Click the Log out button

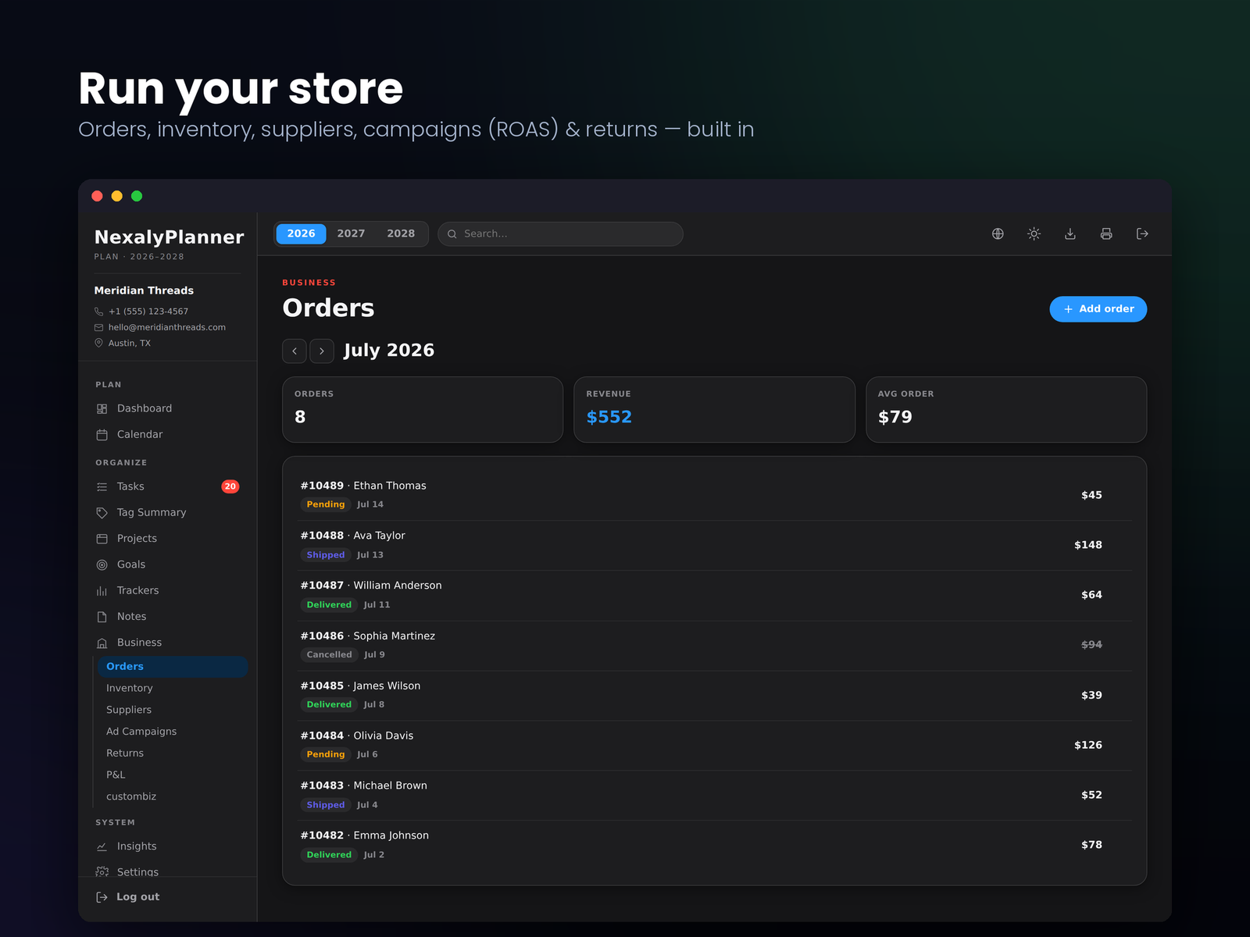click(x=127, y=897)
